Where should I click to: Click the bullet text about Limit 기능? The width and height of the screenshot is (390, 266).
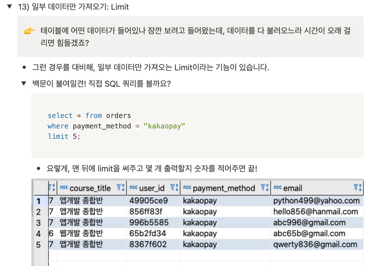[151, 68]
